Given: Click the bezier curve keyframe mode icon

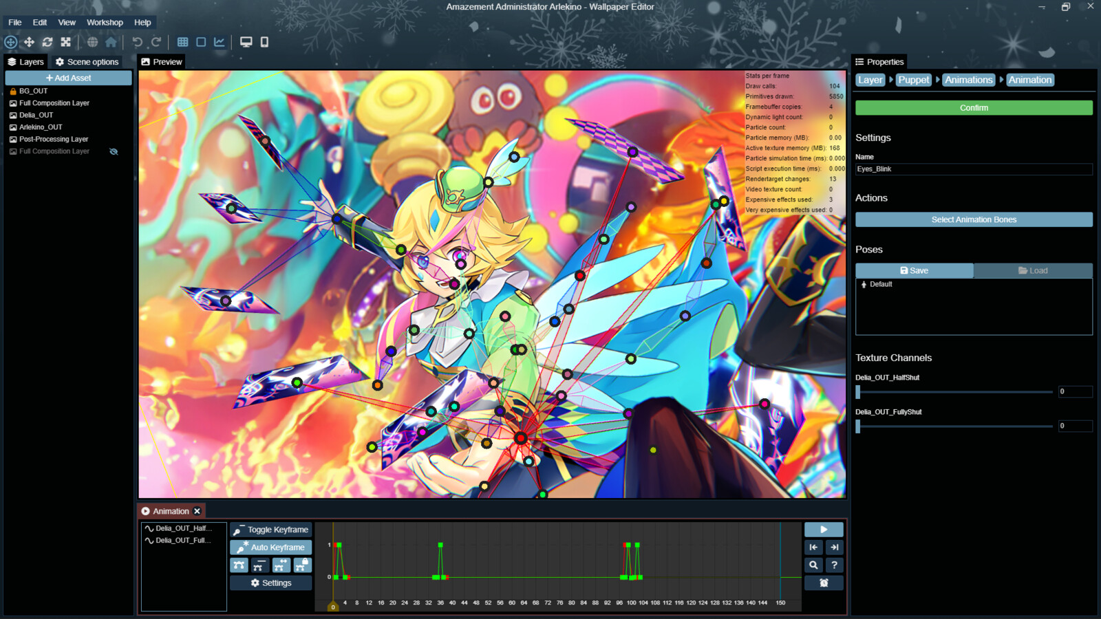Looking at the screenshot, I should click(x=239, y=565).
